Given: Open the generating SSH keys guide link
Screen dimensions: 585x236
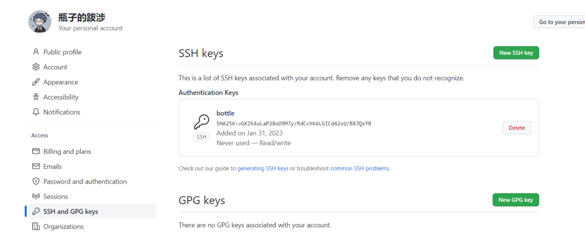Looking at the screenshot, I should click(263, 168).
